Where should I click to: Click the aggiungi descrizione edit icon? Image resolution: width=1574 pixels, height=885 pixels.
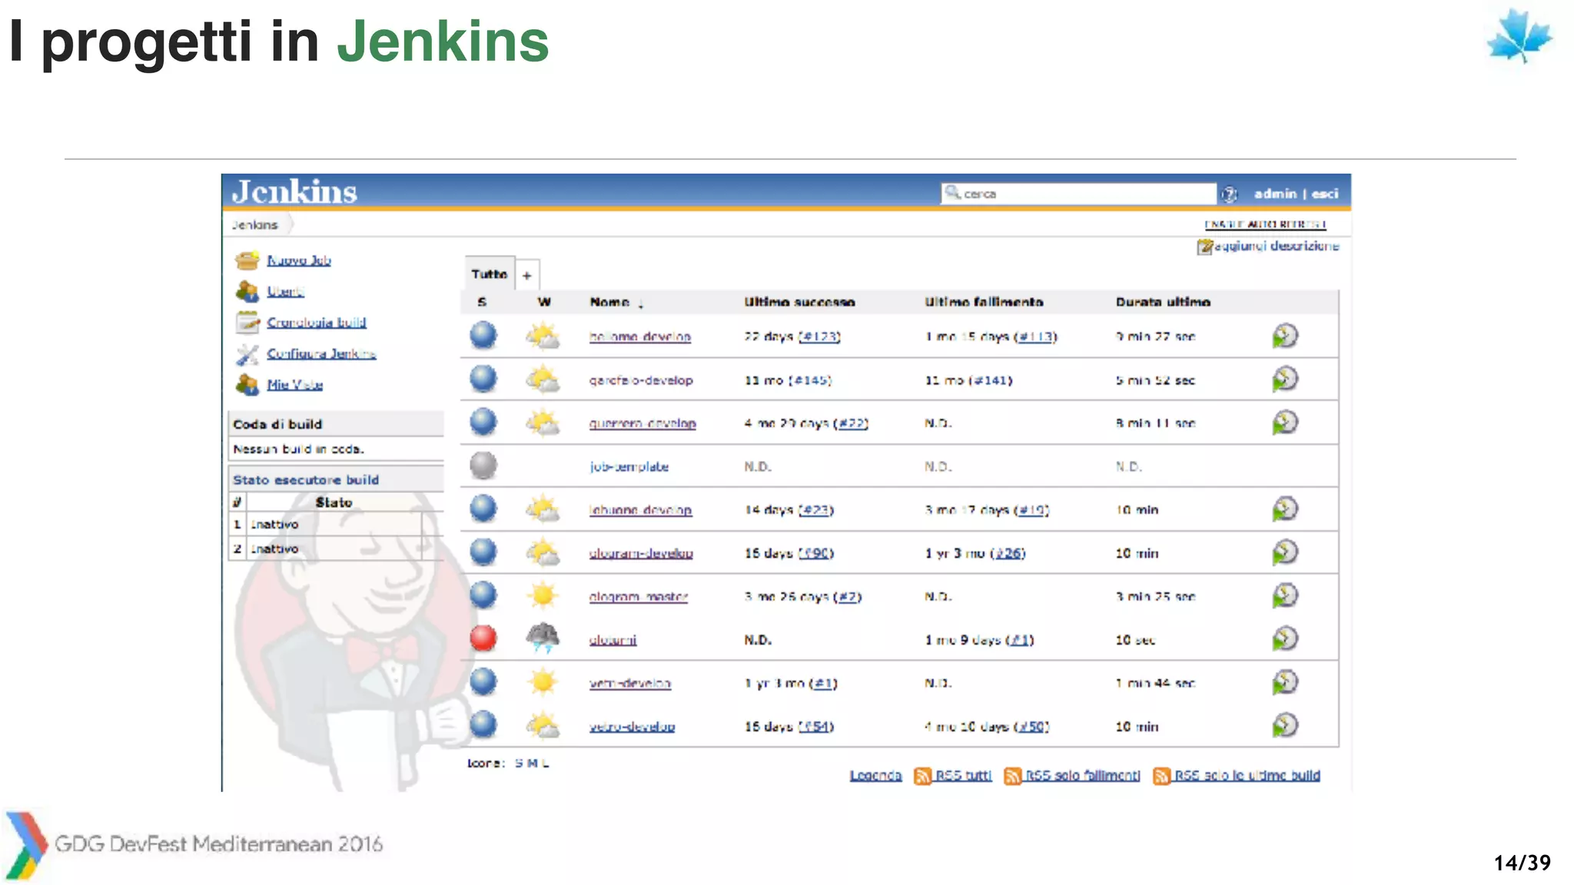[x=1204, y=247]
